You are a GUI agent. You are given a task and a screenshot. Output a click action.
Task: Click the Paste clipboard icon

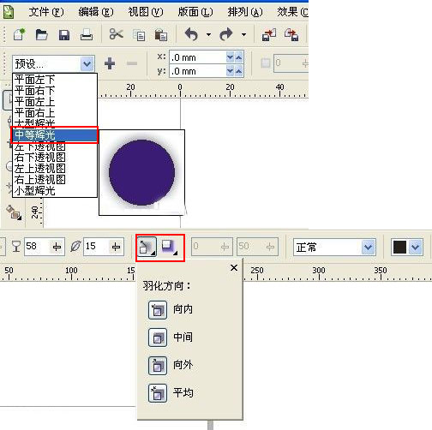click(161, 35)
